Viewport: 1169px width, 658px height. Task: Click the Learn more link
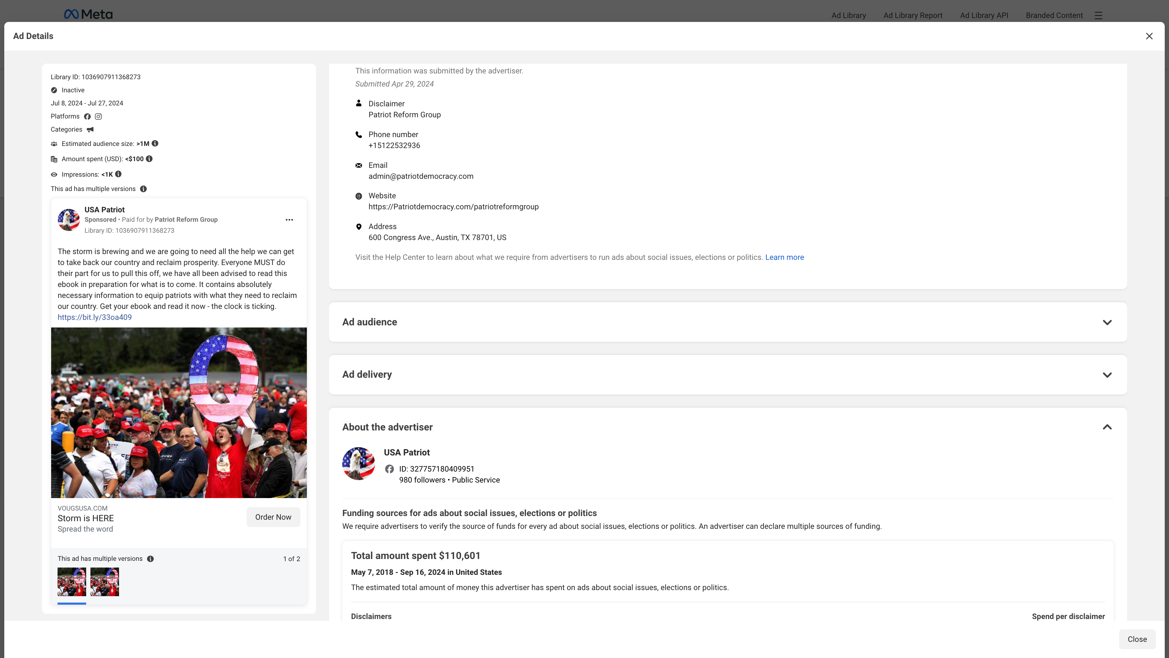pos(784,257)
